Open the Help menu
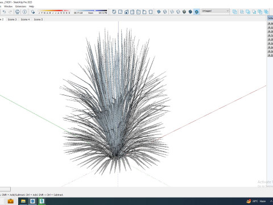Viewport: 273px width, 205px height. click(31, 6)
